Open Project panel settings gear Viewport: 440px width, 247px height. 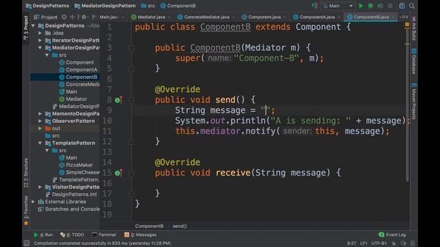pyautogui.click(x=84, y=17)
